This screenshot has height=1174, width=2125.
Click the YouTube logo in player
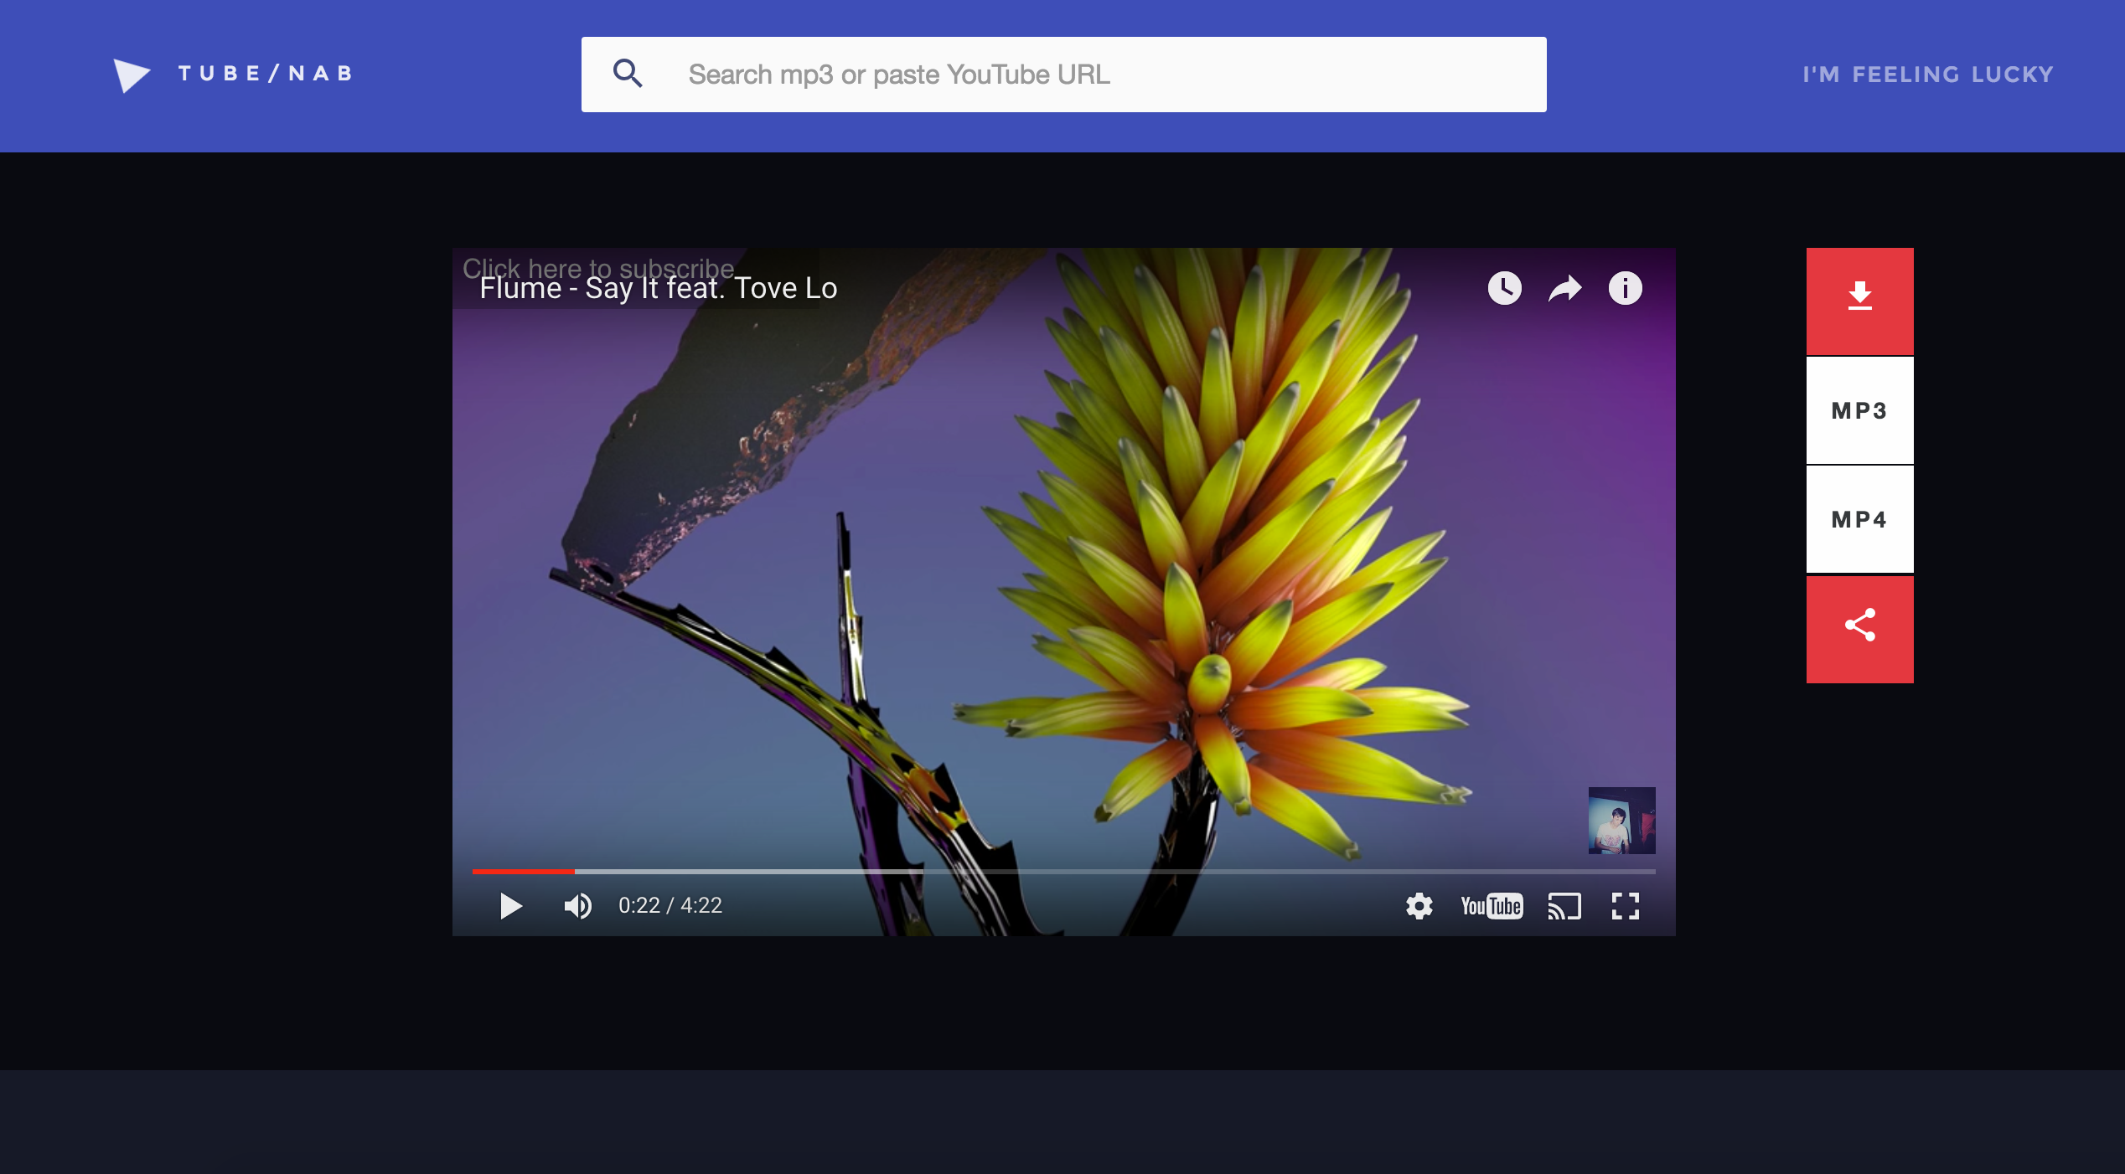[x=1491, y=906]
